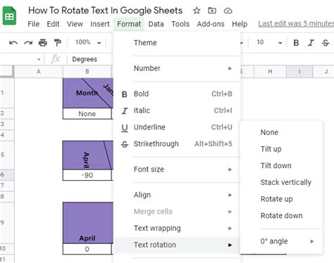Toggle Italic button in the toolbar
This screenshot has height=263, width=334.
(311, 43)
